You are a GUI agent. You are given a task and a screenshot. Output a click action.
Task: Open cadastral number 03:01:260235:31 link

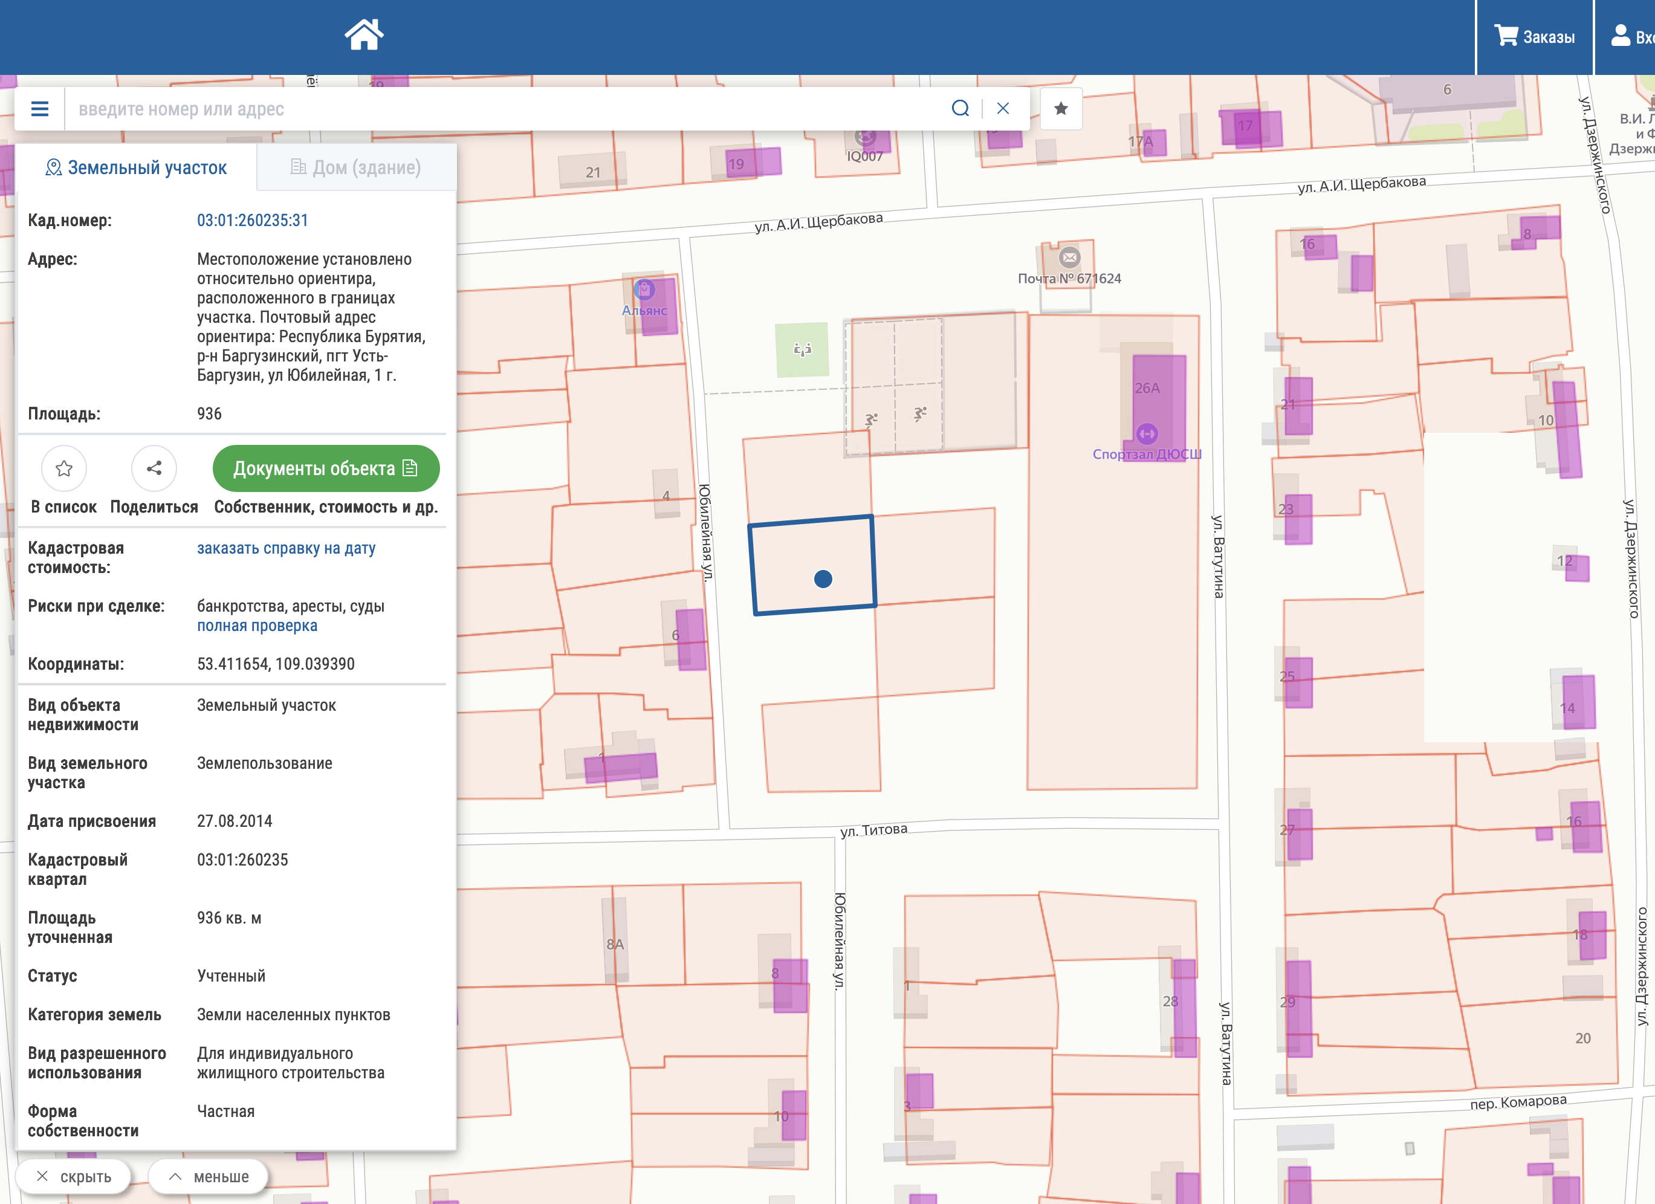tap(253, 221)
